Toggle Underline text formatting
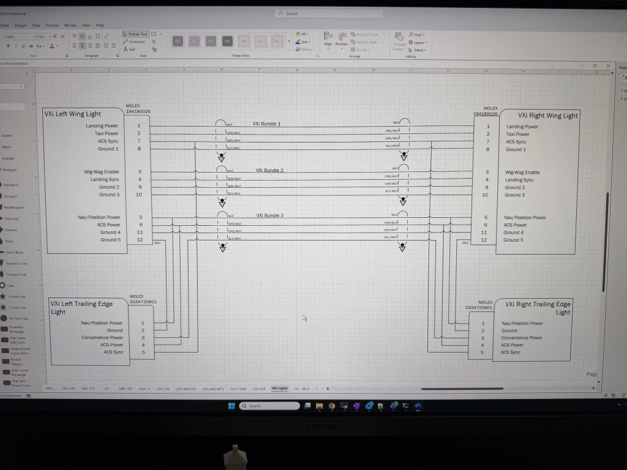Viewport: 627px width, 470px height. point(22,46)
